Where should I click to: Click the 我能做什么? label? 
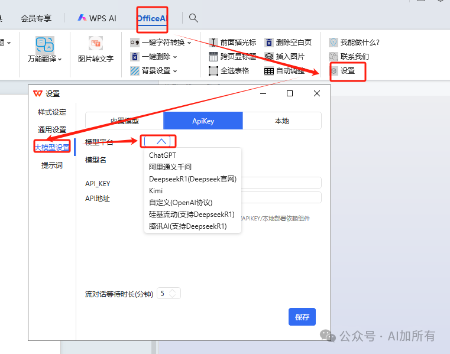pyautogui.click(x=360, y=43)
